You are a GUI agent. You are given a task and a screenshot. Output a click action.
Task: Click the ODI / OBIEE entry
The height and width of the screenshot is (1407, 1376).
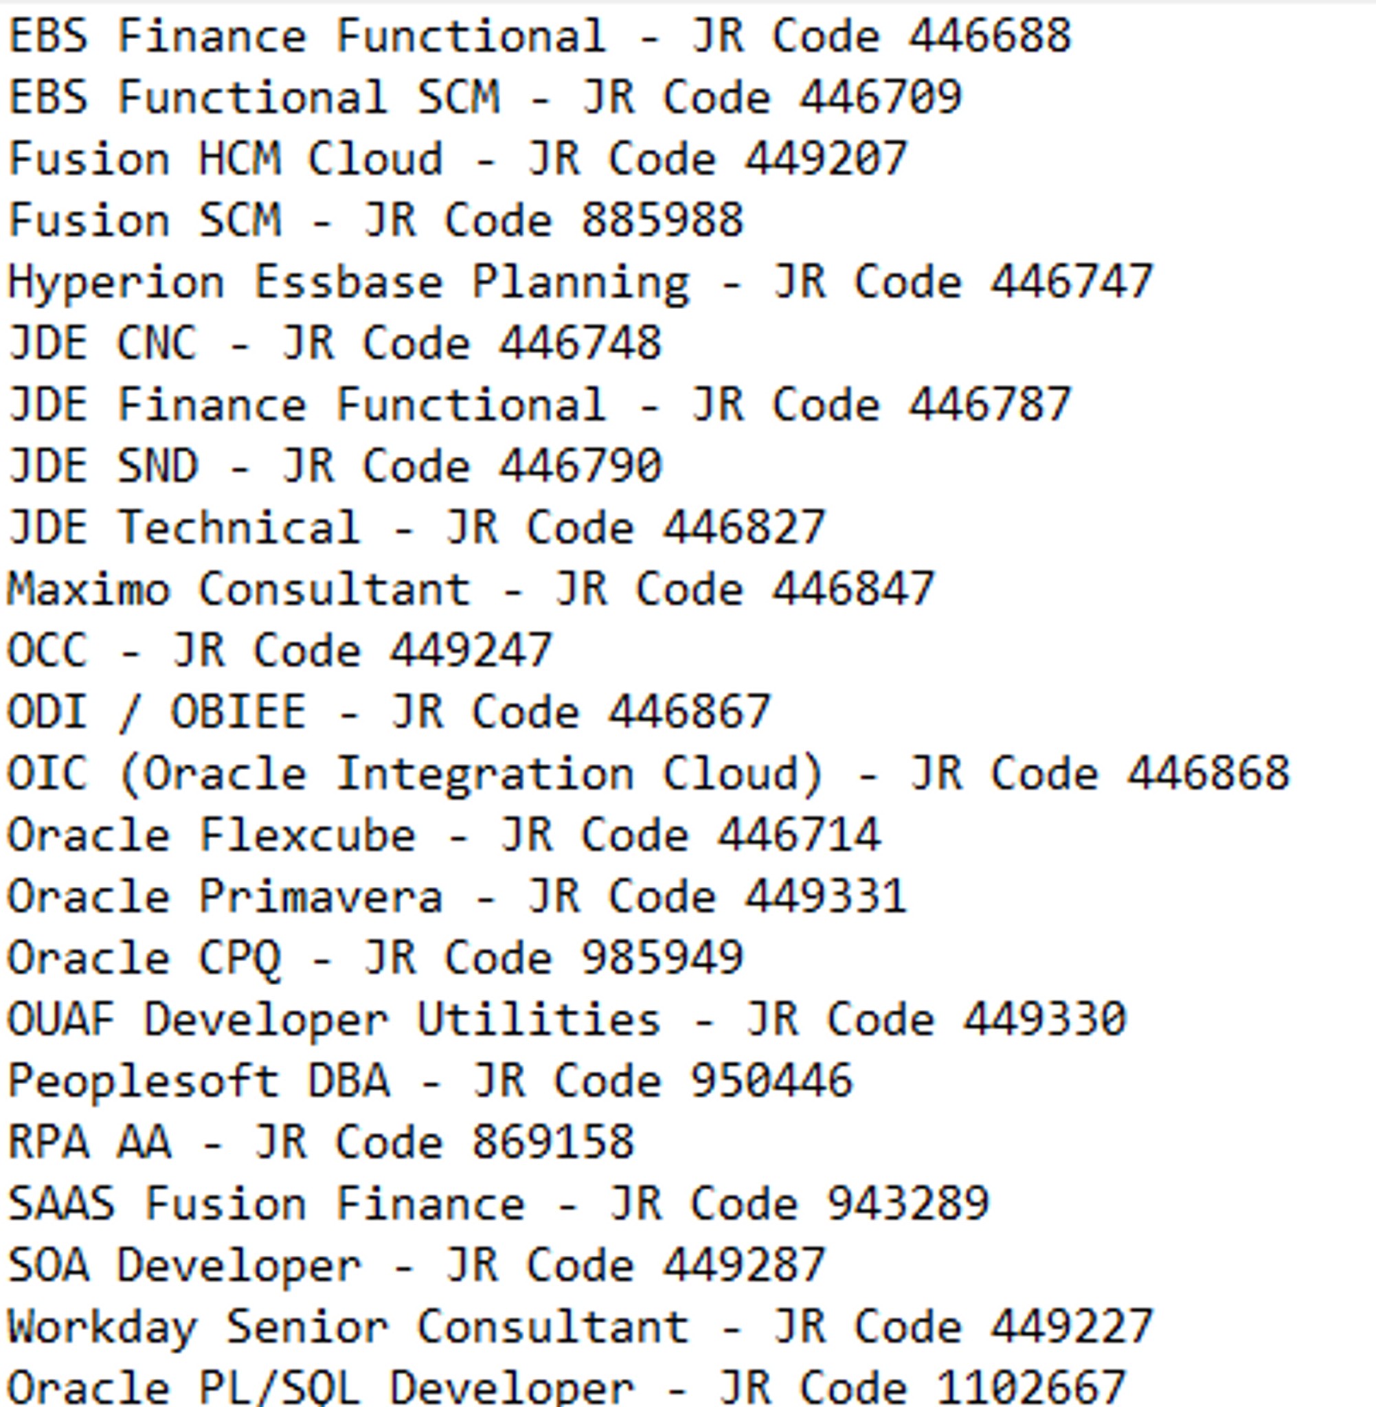389,712
